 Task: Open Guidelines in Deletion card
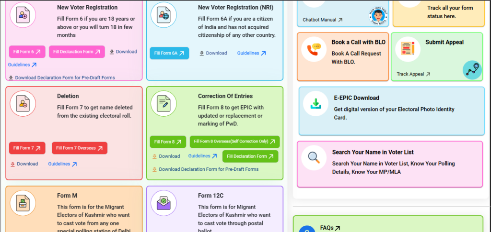click(63, 164)
